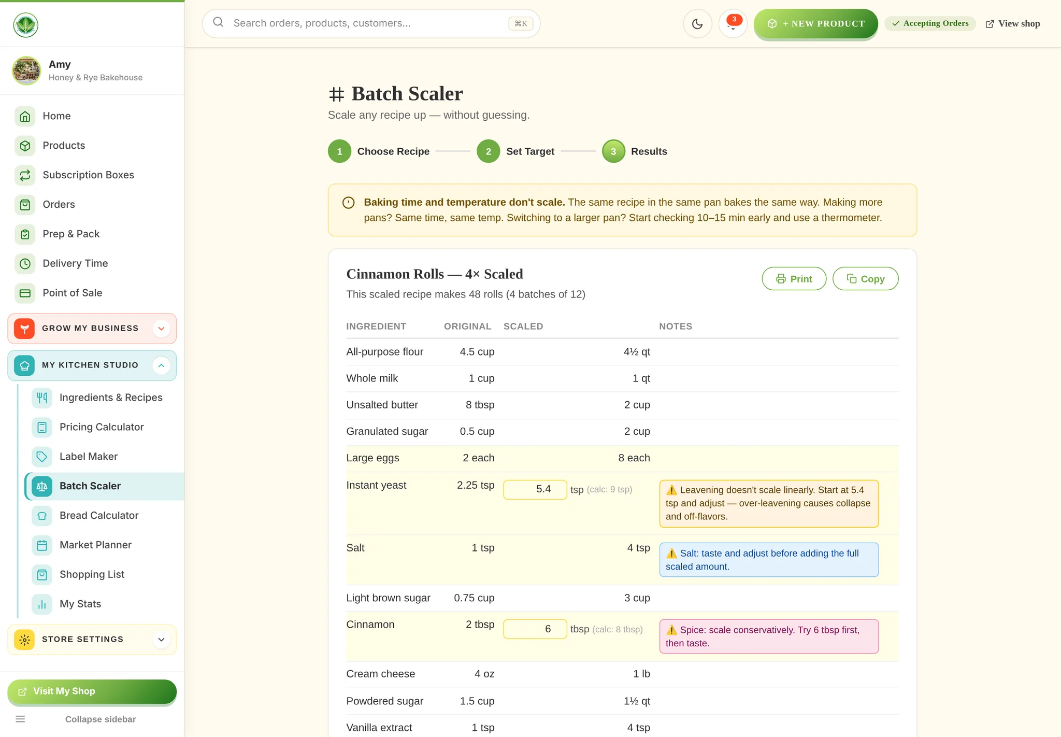Open Ingredients & Recipes fork icon
This screenshot has width=1061, height=737.
pyautogui.click(x=42, y=398)
